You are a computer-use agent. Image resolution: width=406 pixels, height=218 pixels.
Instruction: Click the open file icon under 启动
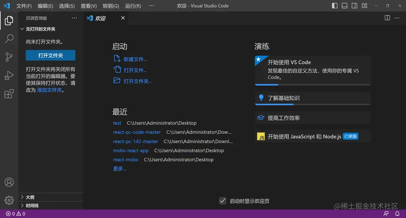point(117,70)
